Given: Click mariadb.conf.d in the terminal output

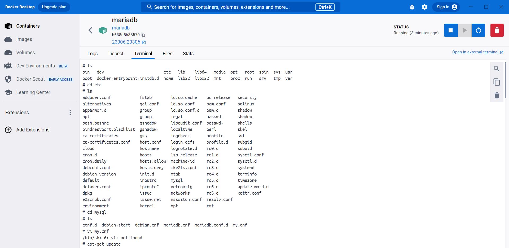Looking at the screenshot, I should click(211, 225).
